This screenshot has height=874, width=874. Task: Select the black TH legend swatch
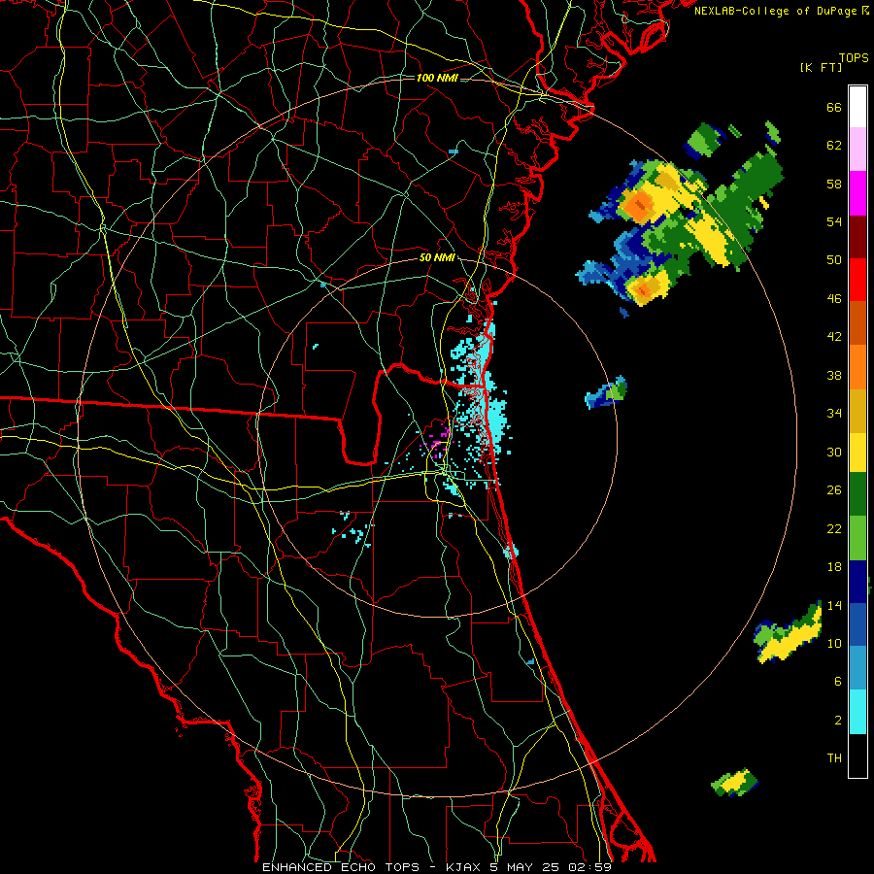[x=857, y=756]
